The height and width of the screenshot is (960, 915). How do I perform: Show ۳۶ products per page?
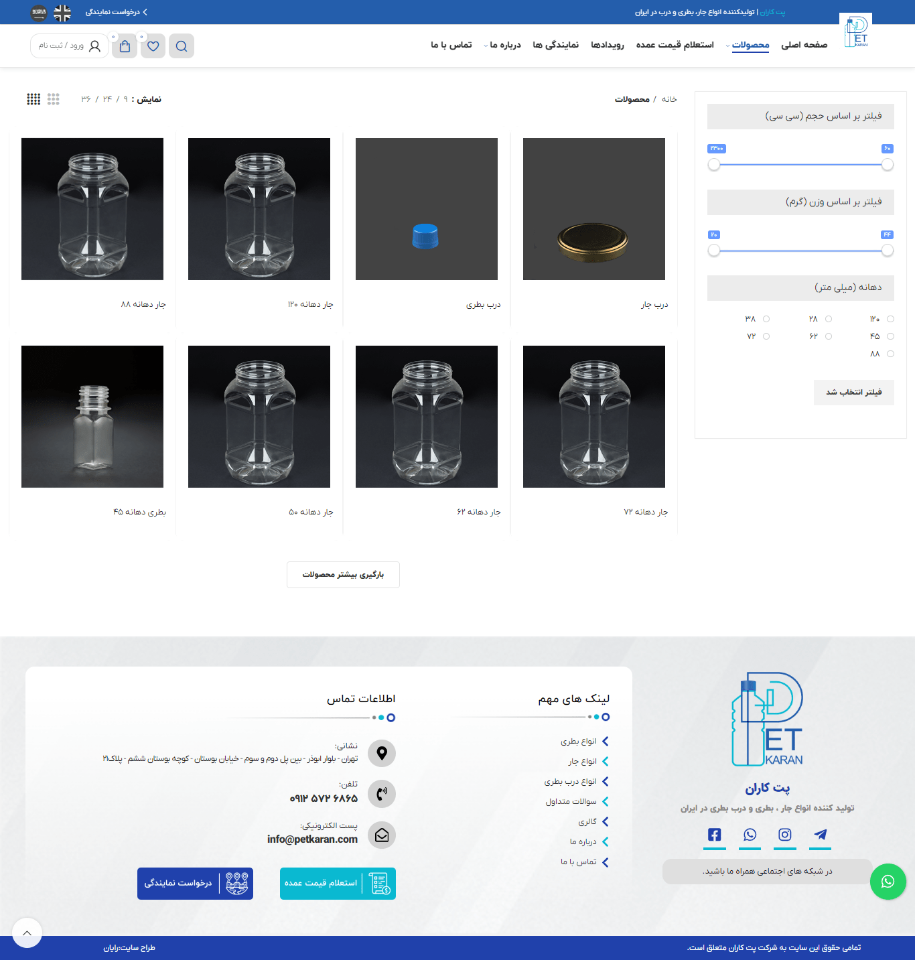tap(86, 99)
